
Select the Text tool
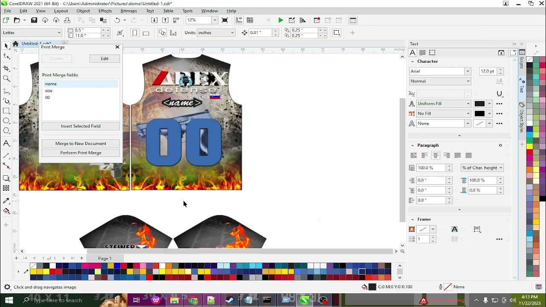6,143
